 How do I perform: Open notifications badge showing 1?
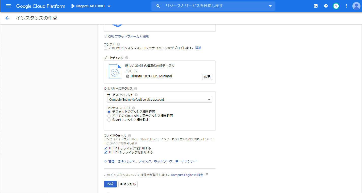pyautogui.click(x=336, y=6)
